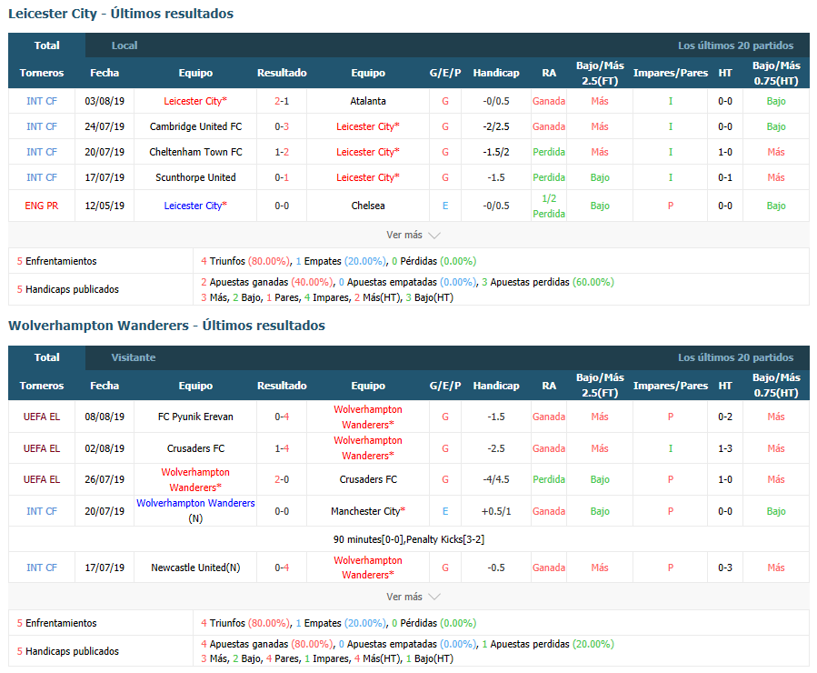Open Leicester City link in Atalanta row
The height and width of the screenshot is (673, 817).
tap(195, 101)
